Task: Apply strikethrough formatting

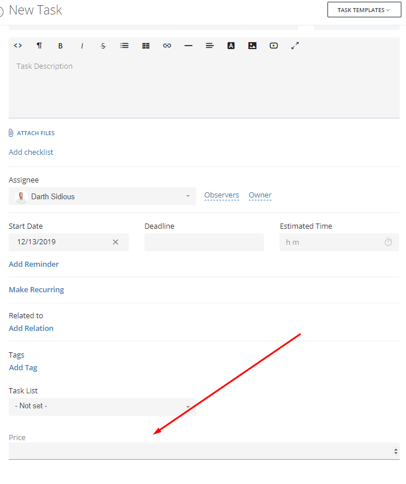Action: click(103, 46)
